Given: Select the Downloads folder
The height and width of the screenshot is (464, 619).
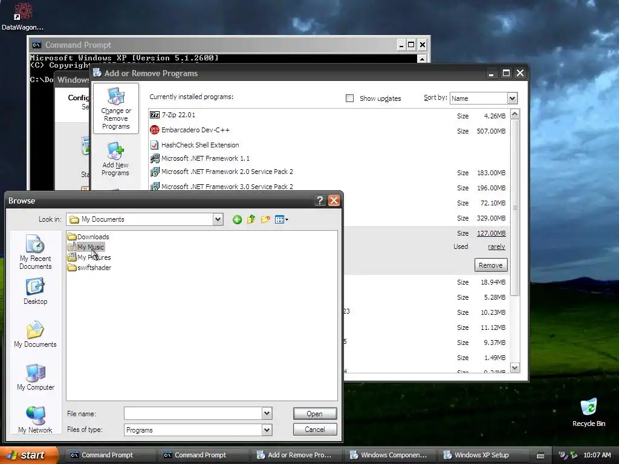Looking at the screenshot, I should click(x=88, y=237).
